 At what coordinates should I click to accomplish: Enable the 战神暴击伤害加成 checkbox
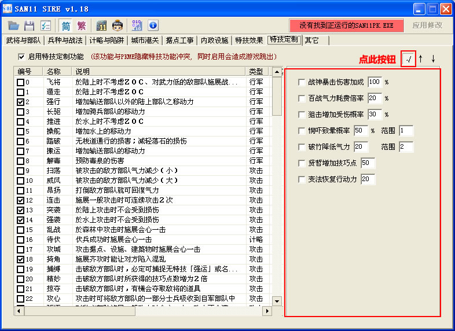[x=301, y=82]
